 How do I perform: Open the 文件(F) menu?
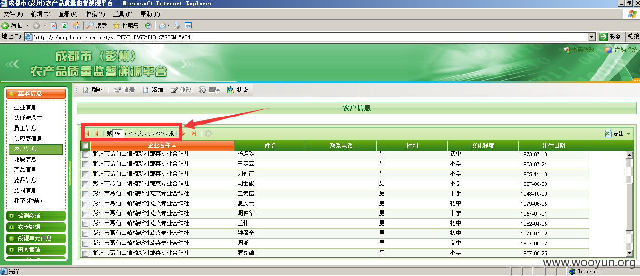point(13,14)
